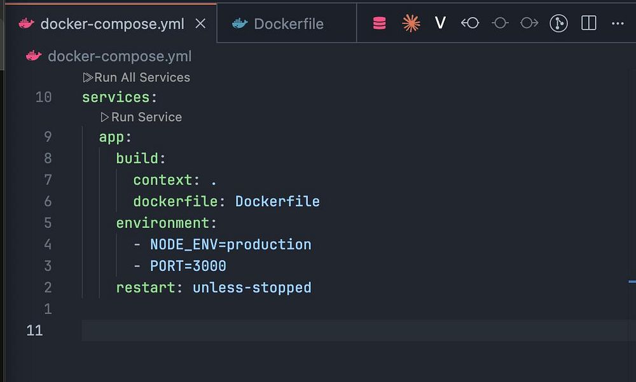The height and width of the screenshot is (382, 636).
Task: Open the More Actions ellipsis menu
Action: click(618, 23)
